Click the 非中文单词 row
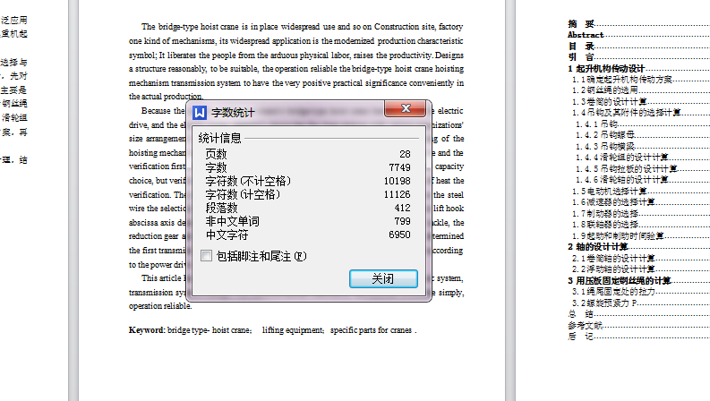710x401 pixels. coord(308,221)
